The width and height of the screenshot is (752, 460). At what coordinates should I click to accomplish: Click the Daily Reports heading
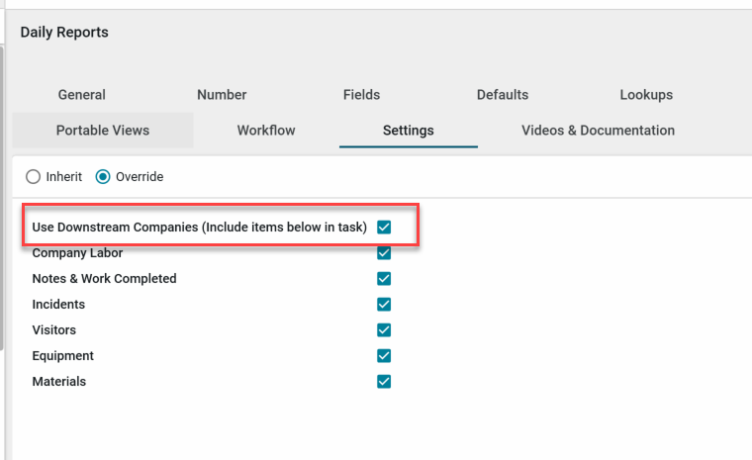pos(64,33)
